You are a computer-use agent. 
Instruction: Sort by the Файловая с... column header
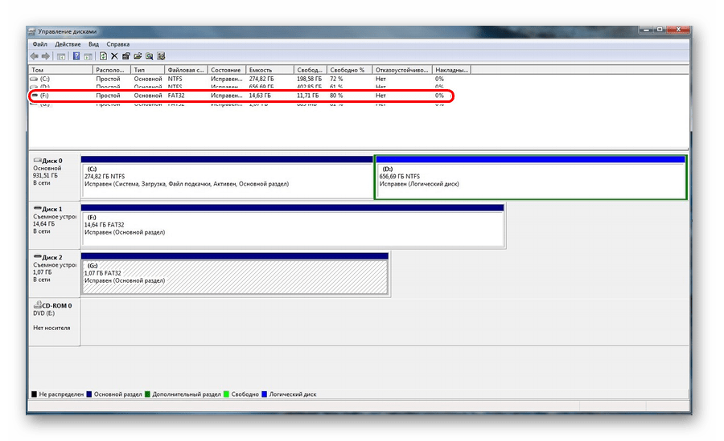tap(186, 70)
